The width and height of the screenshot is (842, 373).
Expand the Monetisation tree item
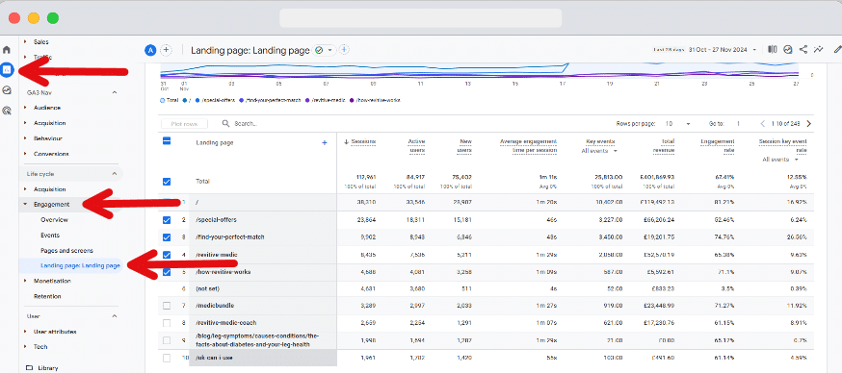[25, 281]
